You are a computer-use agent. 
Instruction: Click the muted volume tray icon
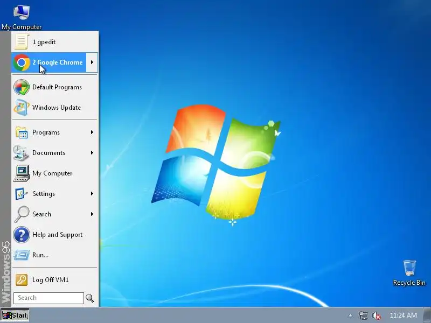[376, 315]
